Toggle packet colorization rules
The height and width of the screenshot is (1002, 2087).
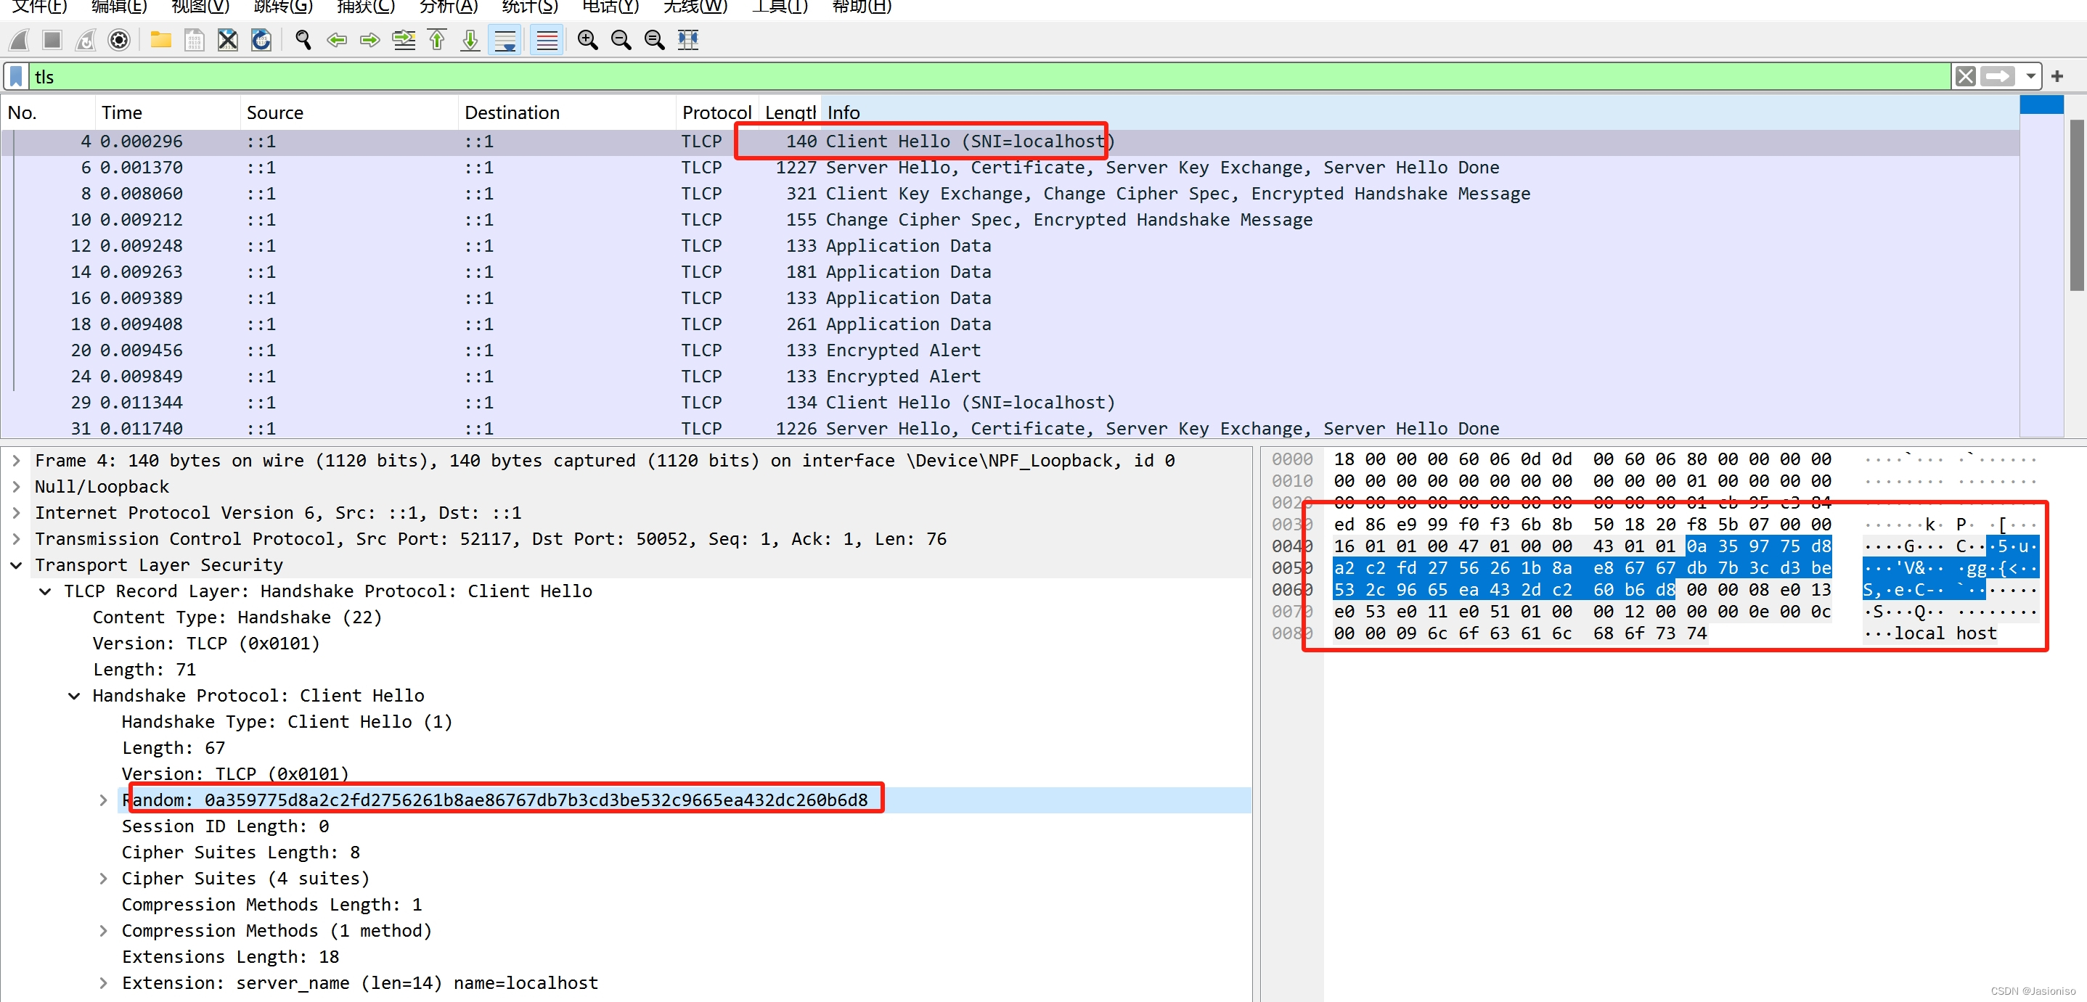(547, 40)
